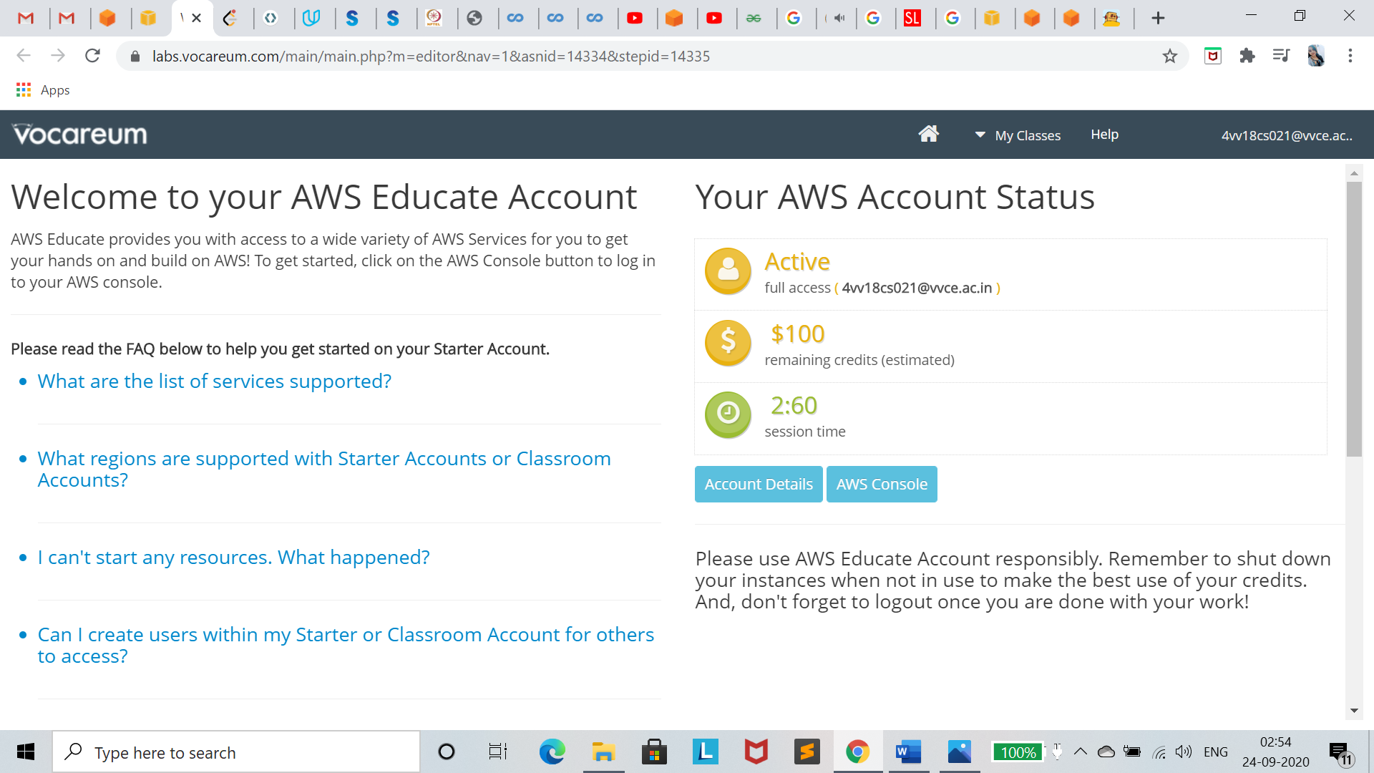Switch keyboard language via ENG indicator
The image size is (1374, 773).
1215,752
